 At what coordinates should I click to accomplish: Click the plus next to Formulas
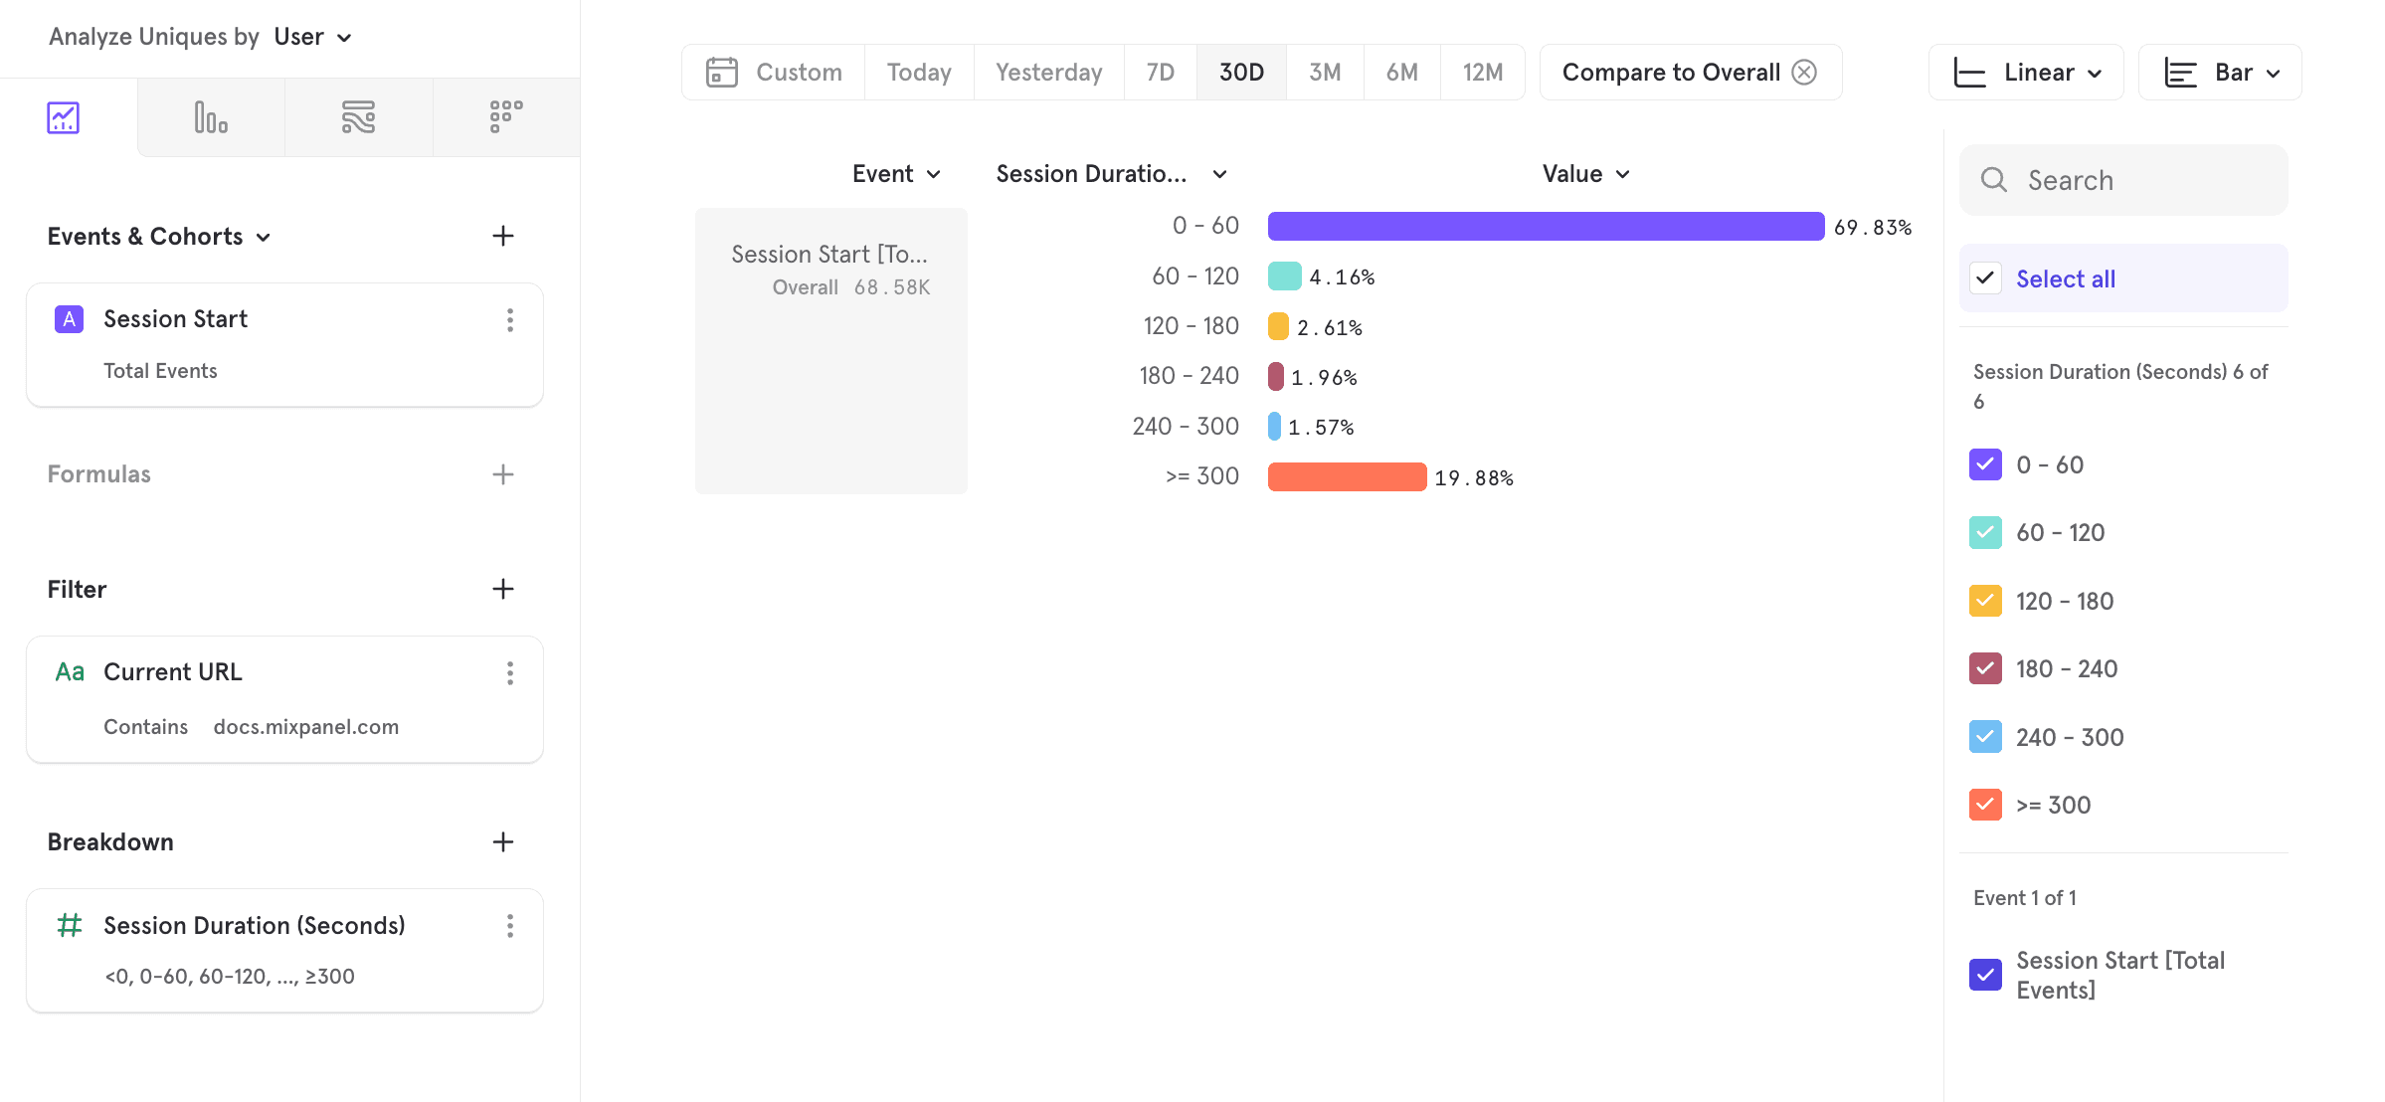click(x=503, y=474)
